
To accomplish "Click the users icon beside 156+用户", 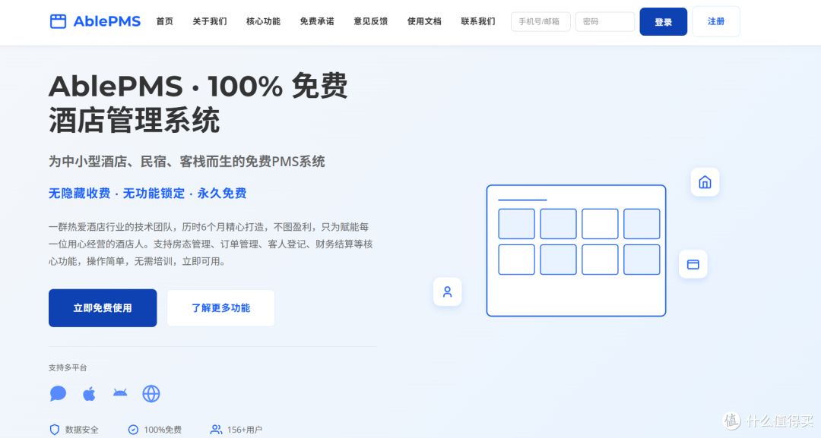I will (x=216, y=430).
